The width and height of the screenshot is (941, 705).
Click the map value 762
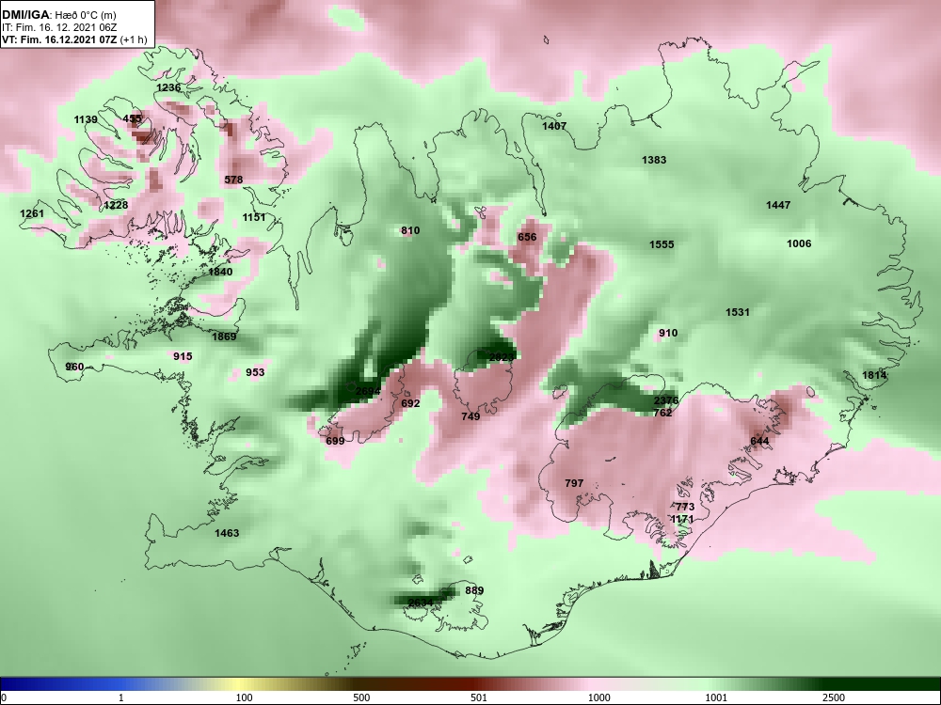pos(662,413)
